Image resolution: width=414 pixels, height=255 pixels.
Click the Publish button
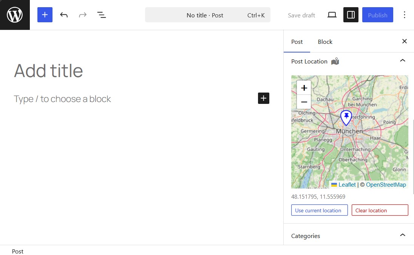tap(378, 15)
